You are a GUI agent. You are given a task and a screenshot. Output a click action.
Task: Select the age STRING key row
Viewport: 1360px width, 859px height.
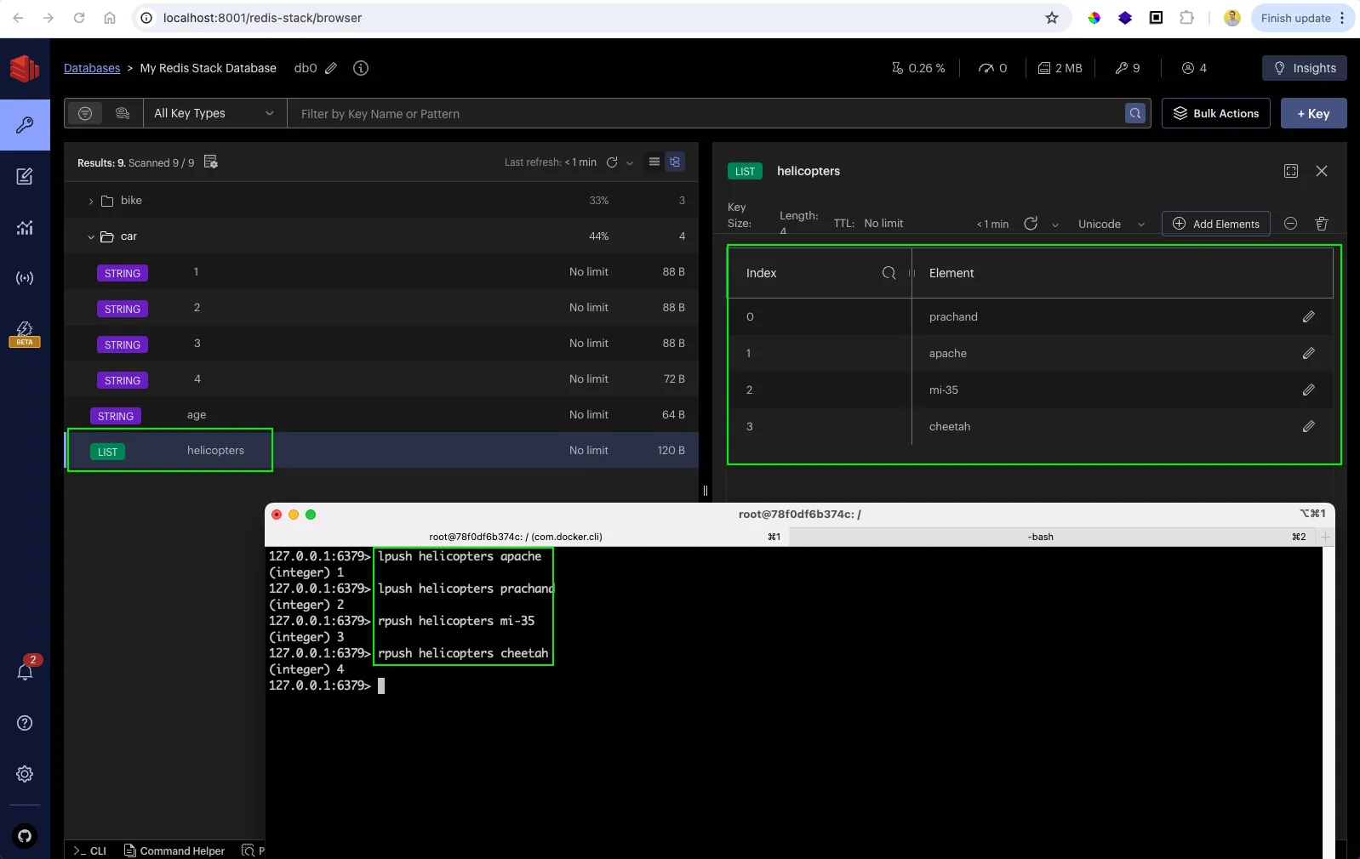click(381, 414)
